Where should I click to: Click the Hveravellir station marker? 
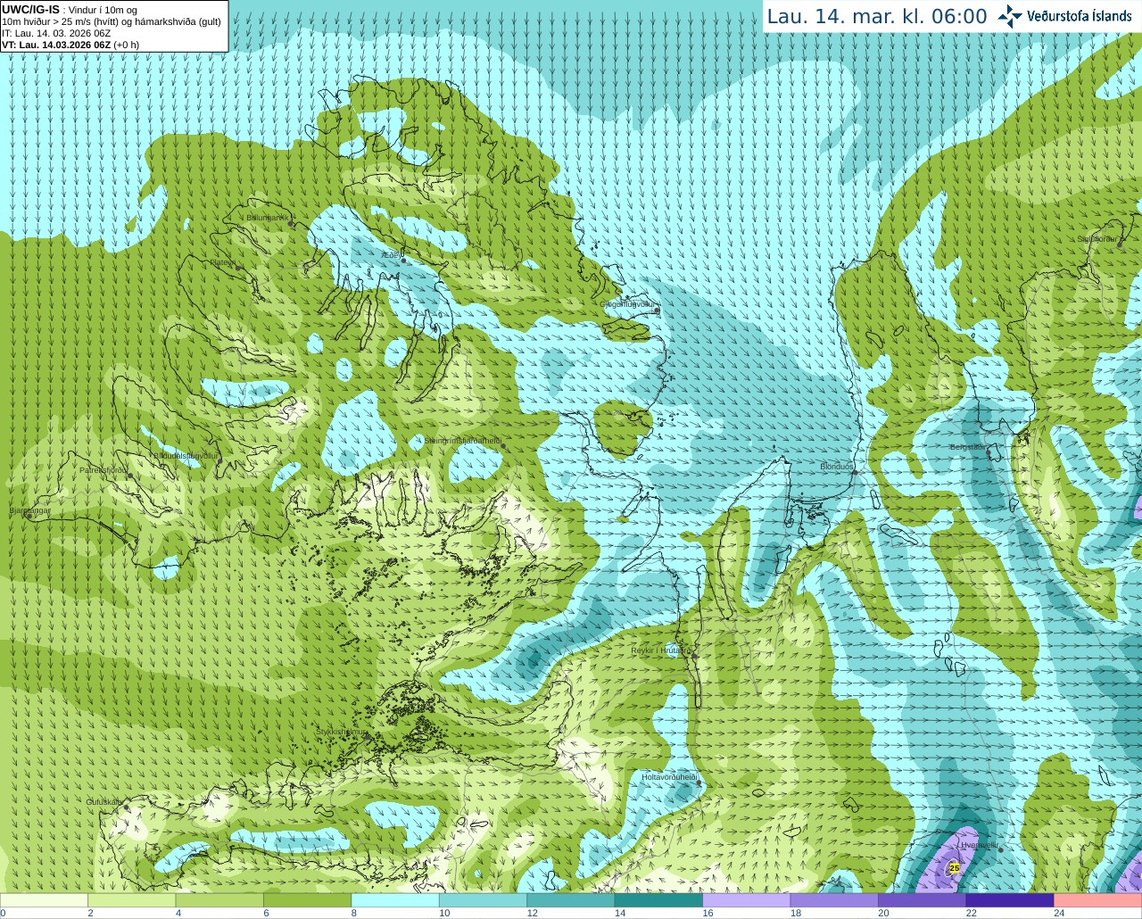click(1001, 850)
